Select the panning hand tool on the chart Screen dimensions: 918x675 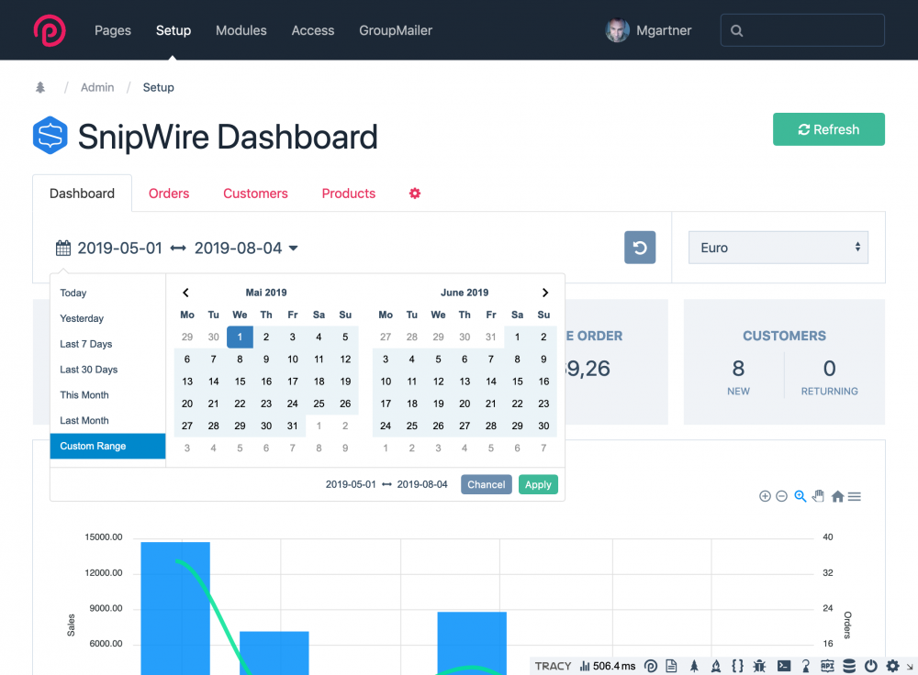818,495
